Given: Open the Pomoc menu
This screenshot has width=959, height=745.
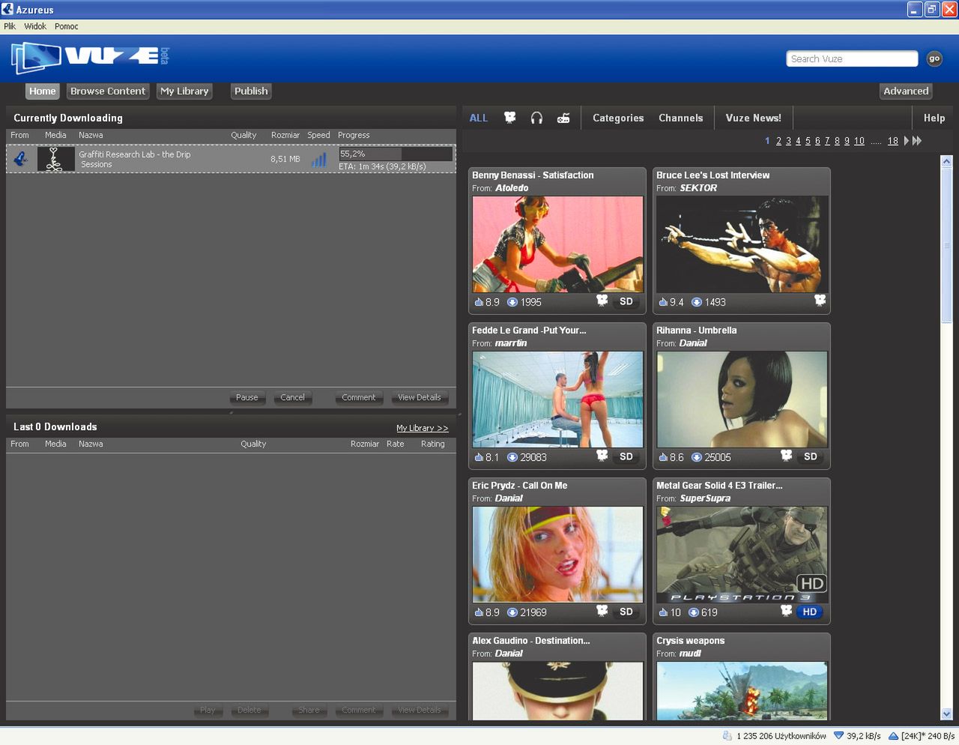Looking at the screenshot, I should 67,26.
